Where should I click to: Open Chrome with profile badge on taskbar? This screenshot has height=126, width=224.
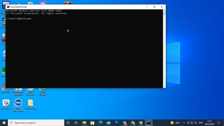coord(133,123)
